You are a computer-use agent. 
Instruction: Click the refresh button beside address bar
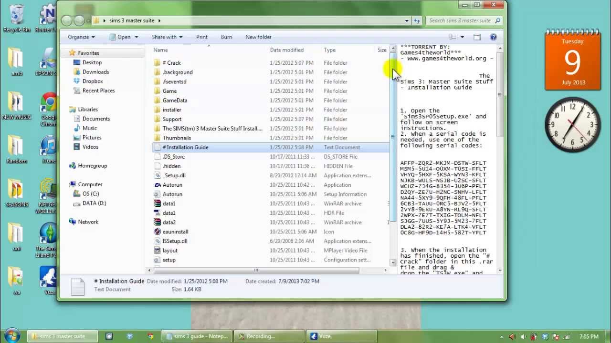click(x=417, y=20)
